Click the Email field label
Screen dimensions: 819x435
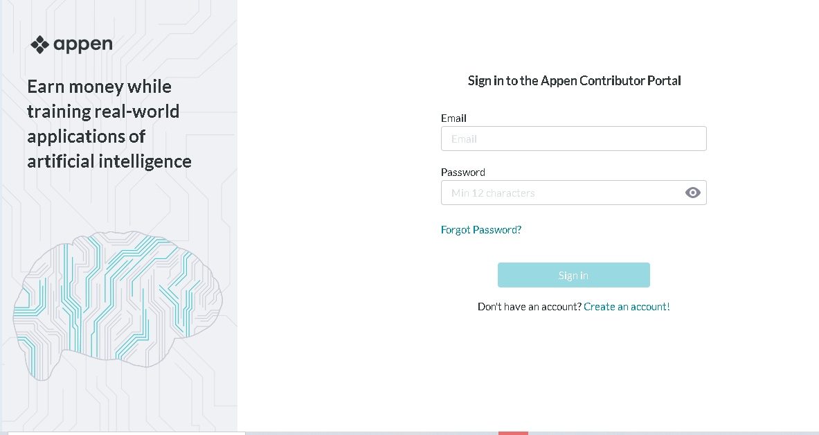pos(453,118)
